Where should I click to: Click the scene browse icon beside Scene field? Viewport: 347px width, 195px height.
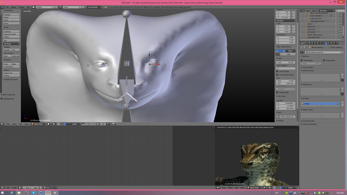[61, 7]
